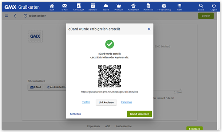Click the green Senden button

[206, 16]
